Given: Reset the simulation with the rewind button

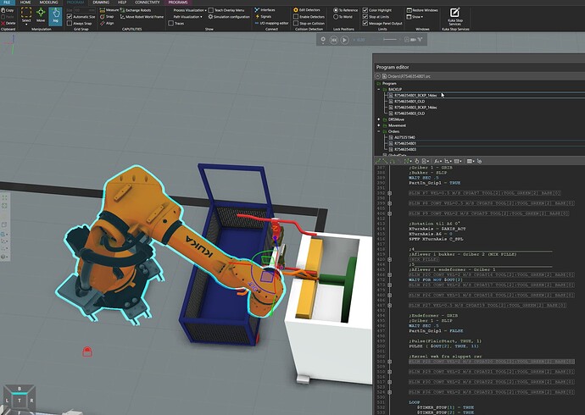Looking at the screenshot, I should click(334, 40).
